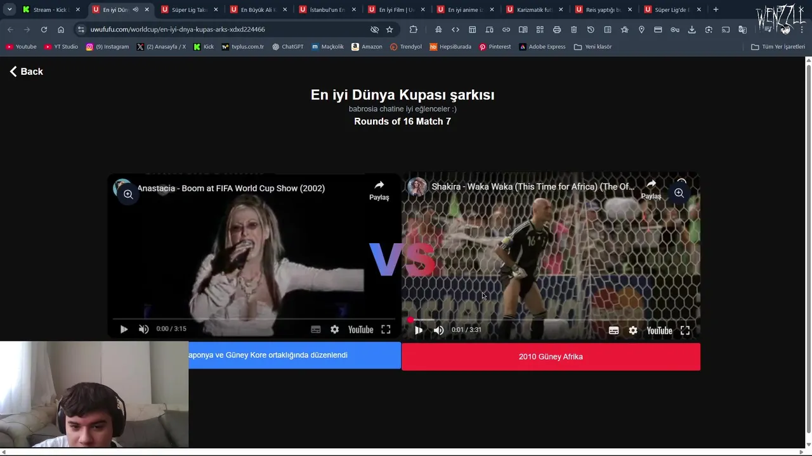The image size is (812, 456).
Task: Share the Shakira Waka Waka video
Action: 651,189
